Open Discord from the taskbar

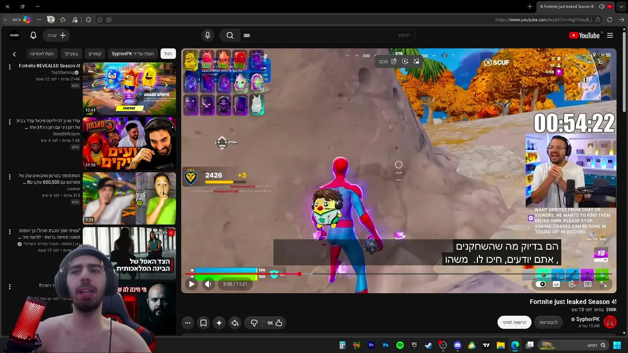pos(457,345)
